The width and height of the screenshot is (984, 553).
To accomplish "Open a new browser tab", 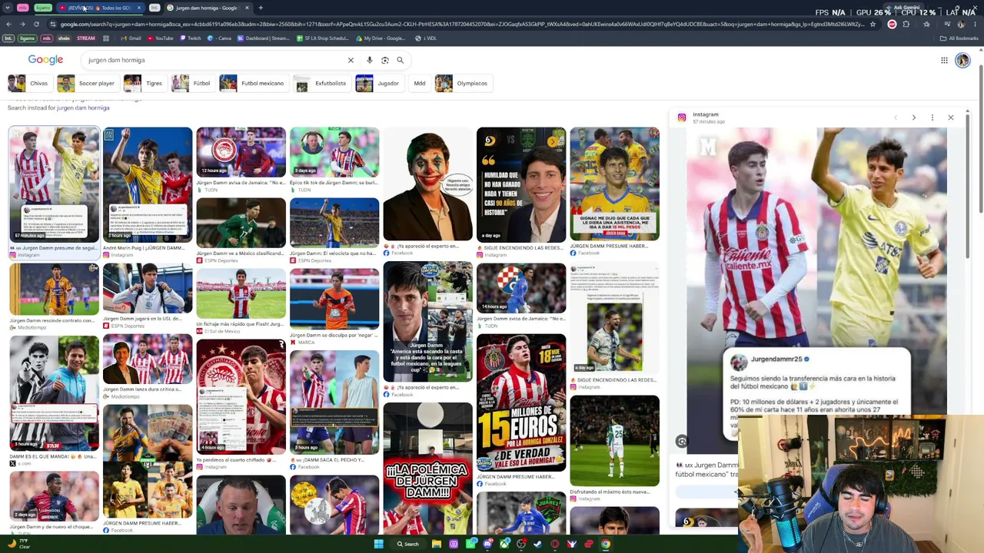I will point(261,8).
